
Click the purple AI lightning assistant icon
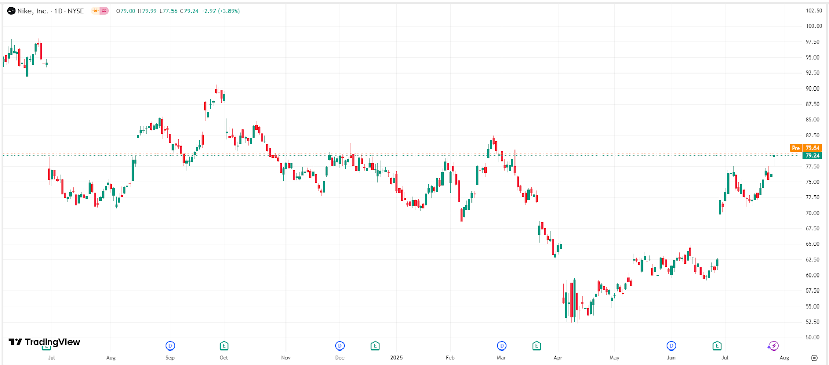[773, 345]
